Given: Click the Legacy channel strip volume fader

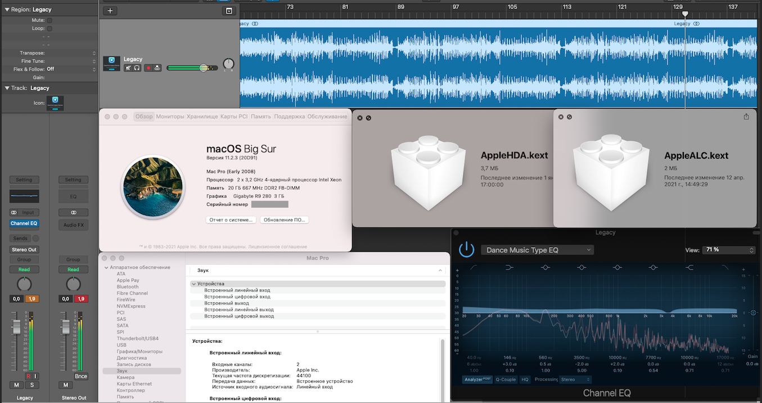Looking at the screenshot, I should (x=16, y=326).
